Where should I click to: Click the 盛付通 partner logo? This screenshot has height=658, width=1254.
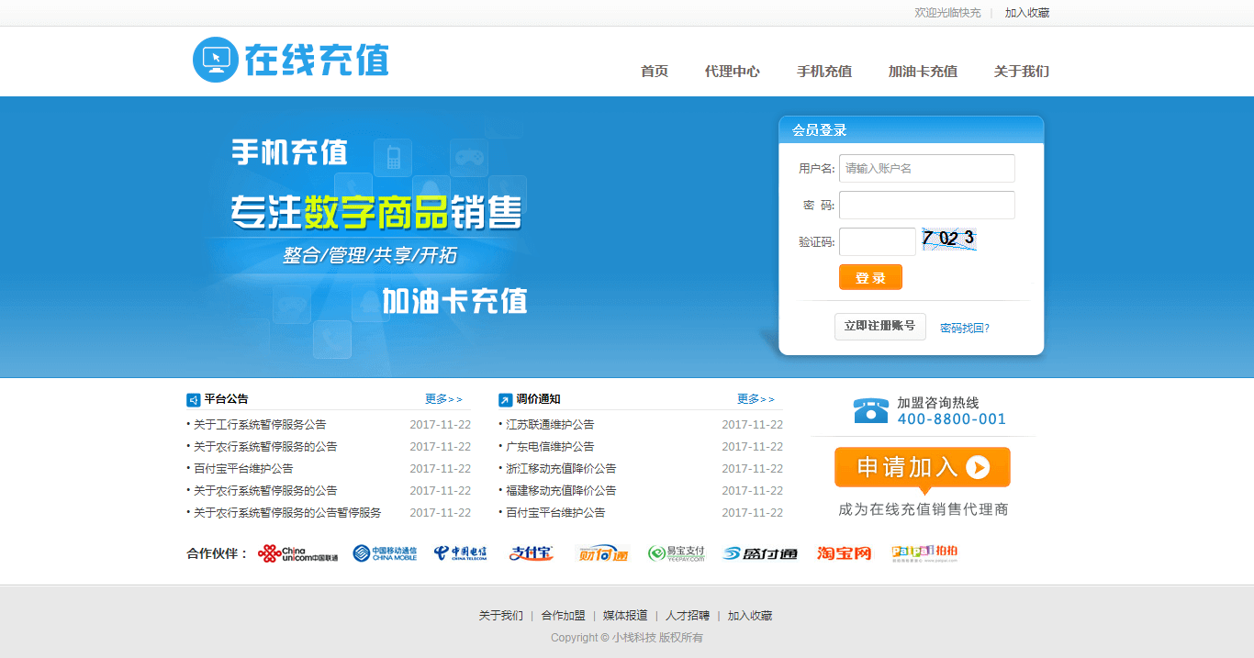pyautogui.click(x=760, y=553)
